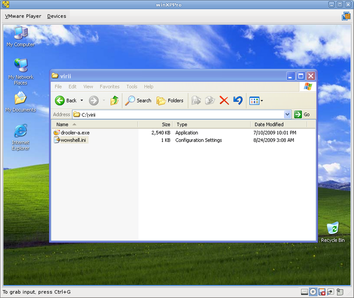Viewport: 354px width, 298px height.
Task: Select the drooler-a.exe file name
Action: tap(75, 133)
